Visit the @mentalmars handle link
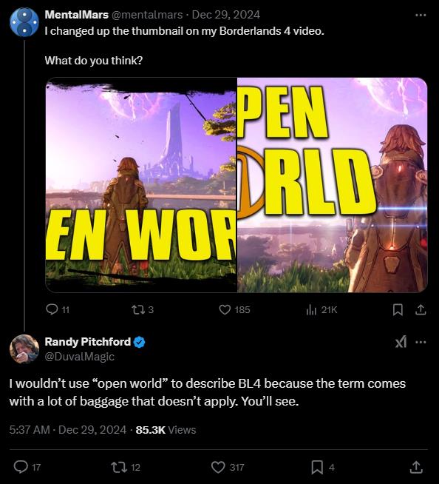Image resolution: width=439 pixels, height=484 pixels. [147, 15]
